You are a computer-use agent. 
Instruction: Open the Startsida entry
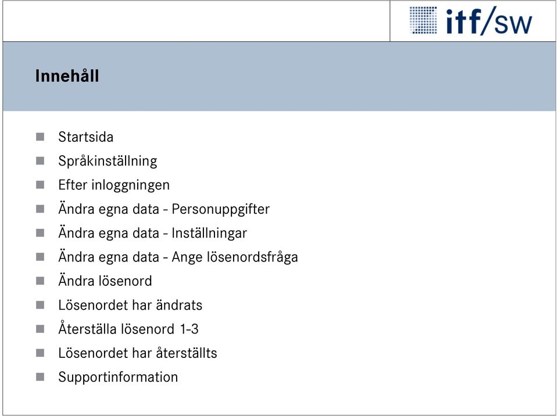[x=86, y=137]
